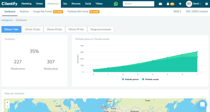Select the Últimos 90 días button
The width and height of the screenshot is (210, 112).
click(x=76, y=29)
